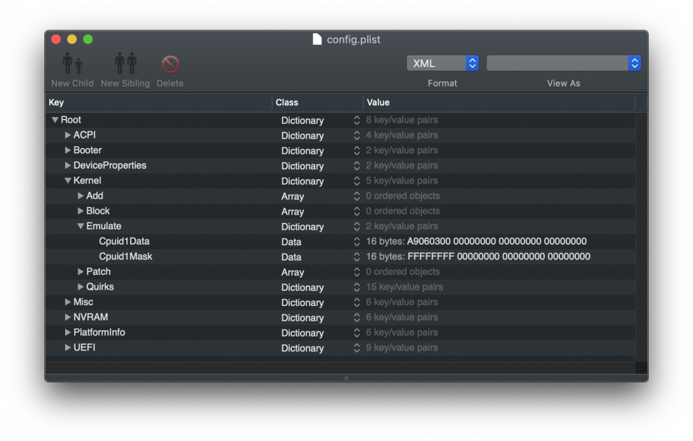Select the Cpuid1Mask key
693x441 pixels.
point(125,256)
